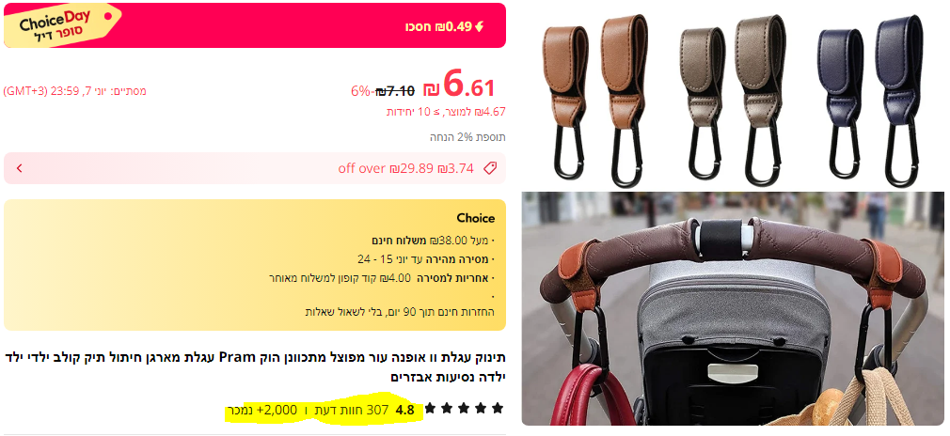This screenshot has width=950, height=436.
Task: Click the 2,000+ sold count text
Action: coord(262,410)
